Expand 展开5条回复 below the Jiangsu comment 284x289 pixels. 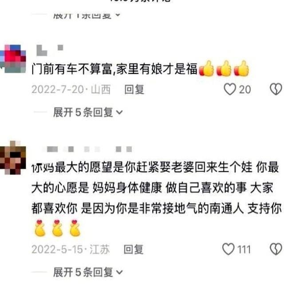(88, 272)
